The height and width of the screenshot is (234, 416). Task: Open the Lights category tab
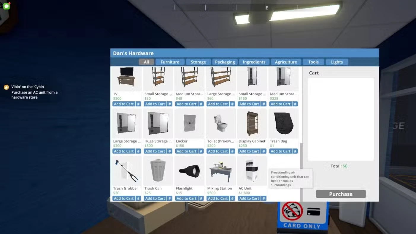tap(337, 62)
